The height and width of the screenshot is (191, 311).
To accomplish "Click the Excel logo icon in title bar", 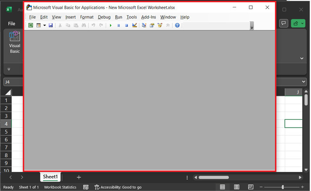I will pos(9,9).
